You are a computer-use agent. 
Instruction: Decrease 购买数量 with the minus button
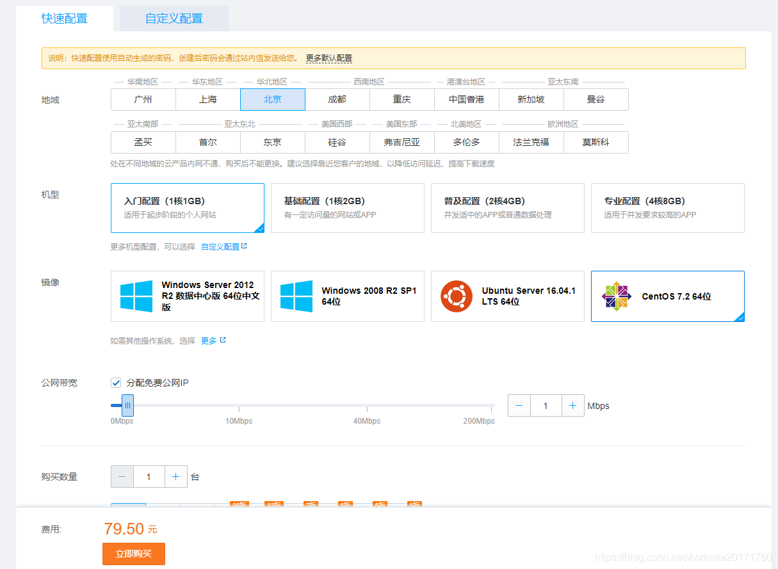(x=122, y=477)
